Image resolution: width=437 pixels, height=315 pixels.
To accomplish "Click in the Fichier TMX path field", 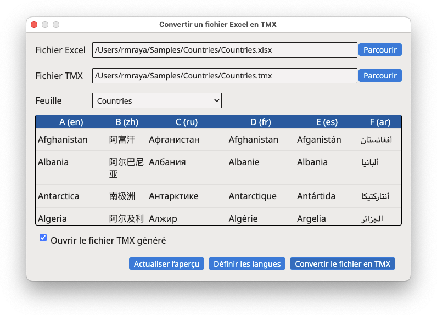I will point(225,76).
